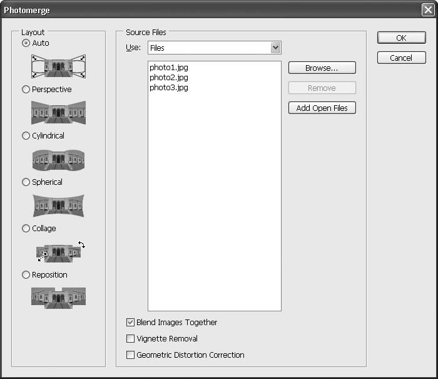Turn on Geometric Distortion Correction
The height and width of the screenshot is (379, 438).
coord(131,355)
